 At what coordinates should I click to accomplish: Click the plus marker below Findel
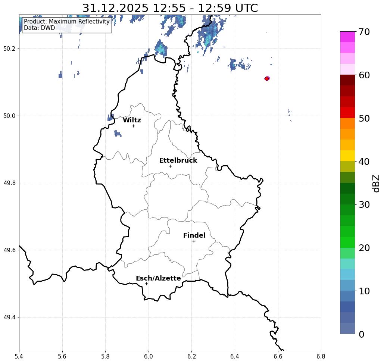pos(194,241)
